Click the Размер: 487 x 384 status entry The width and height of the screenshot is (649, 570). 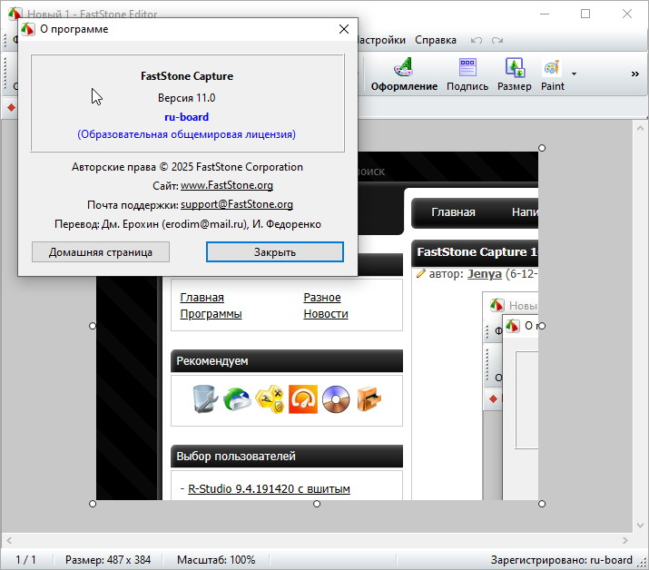(x=108, y=560)
